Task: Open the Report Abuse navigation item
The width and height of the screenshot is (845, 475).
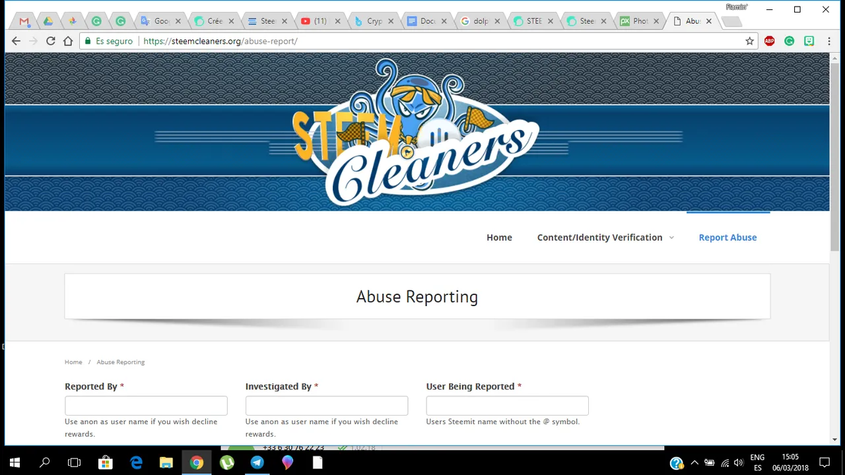Action: [727, 237]
